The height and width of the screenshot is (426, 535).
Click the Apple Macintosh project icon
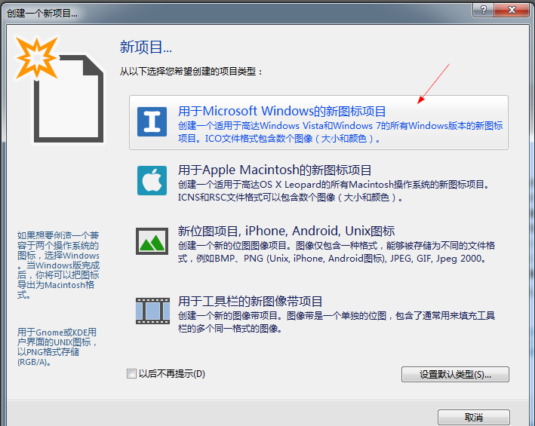152,180
